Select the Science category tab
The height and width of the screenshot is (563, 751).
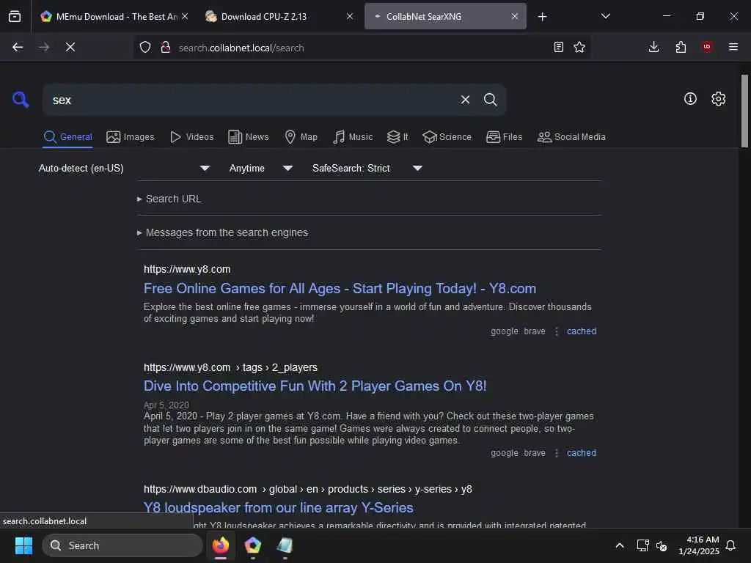(447, 137)
